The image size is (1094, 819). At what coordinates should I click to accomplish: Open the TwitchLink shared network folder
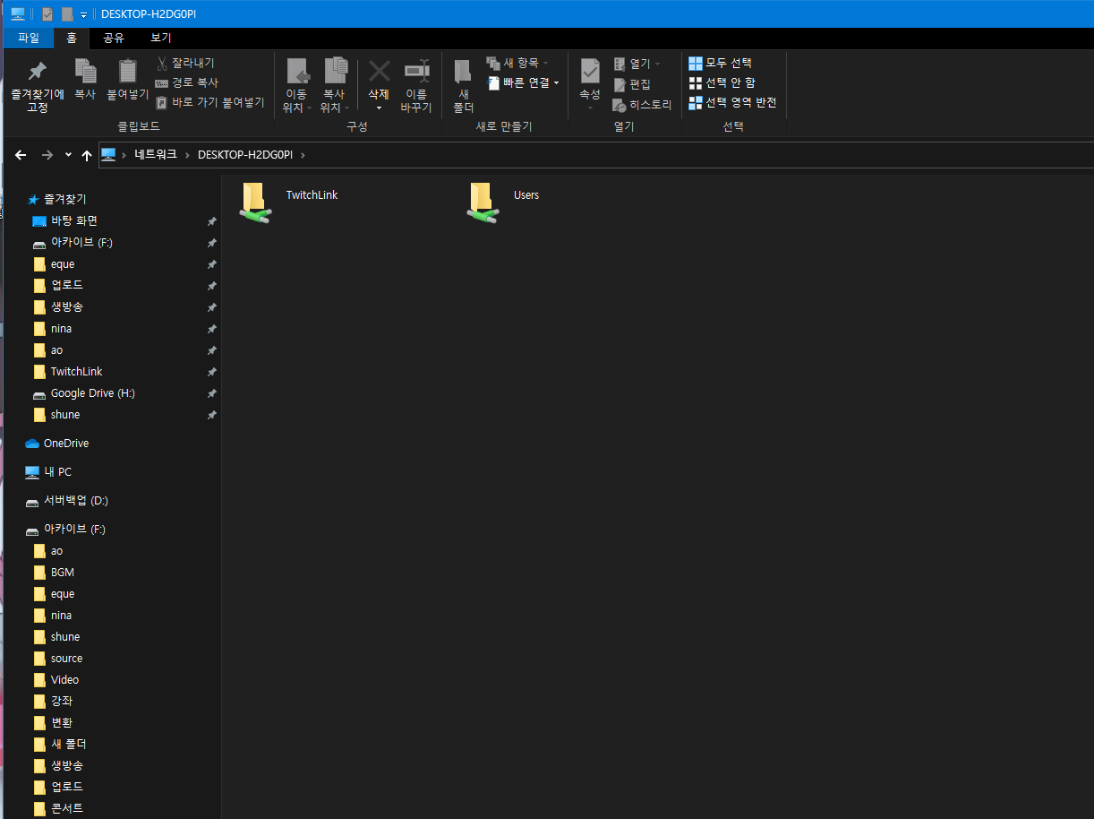pos(255,201)
